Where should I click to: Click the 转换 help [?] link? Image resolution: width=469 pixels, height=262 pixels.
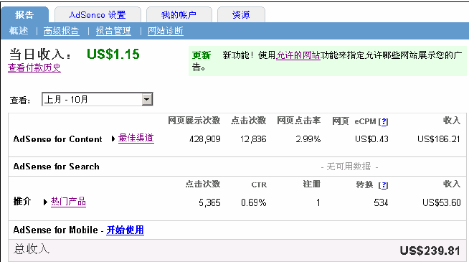[383, 185]
